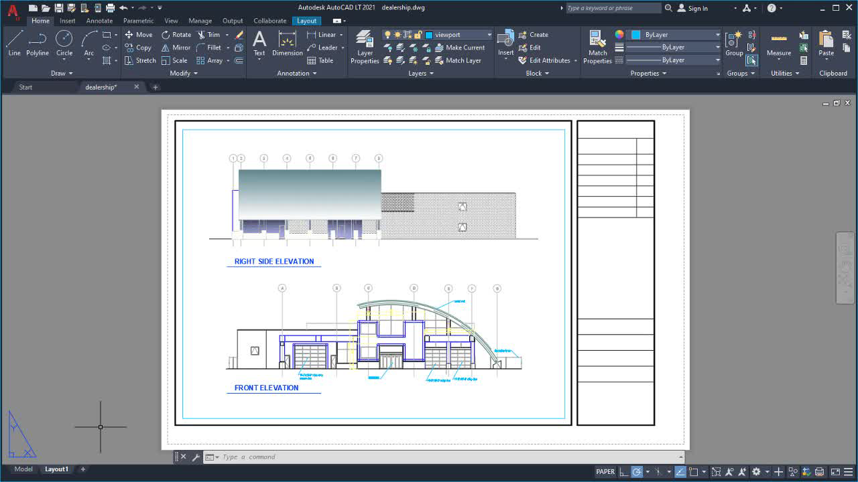The width and height of the screenshot is (858, 482).
Task: Click the Erase tool icon
Action: point(239,35)
